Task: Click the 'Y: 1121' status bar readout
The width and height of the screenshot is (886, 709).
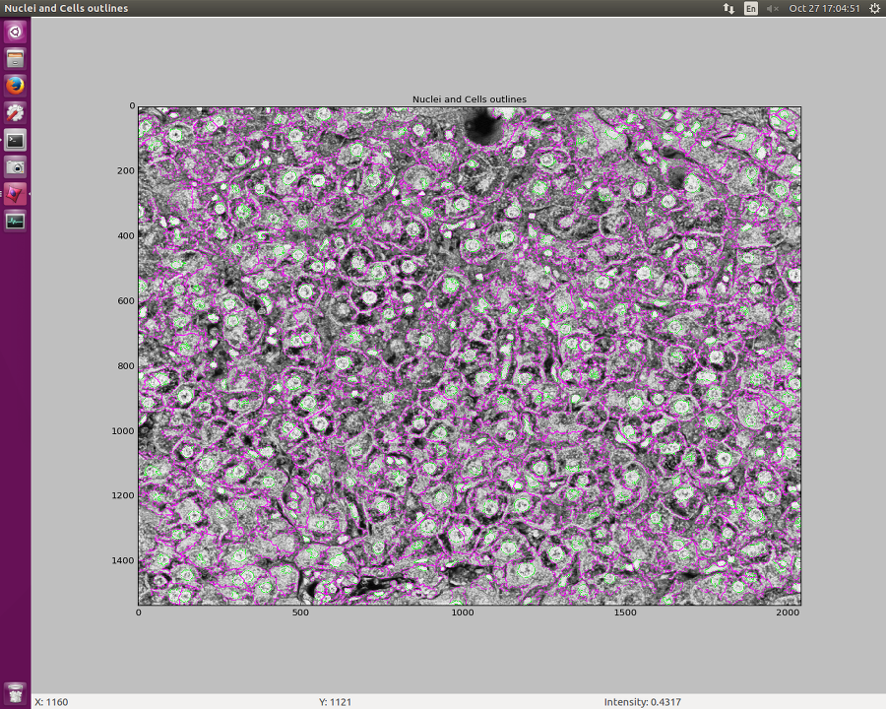Action: pyautogui.click(x=335, y=702)
